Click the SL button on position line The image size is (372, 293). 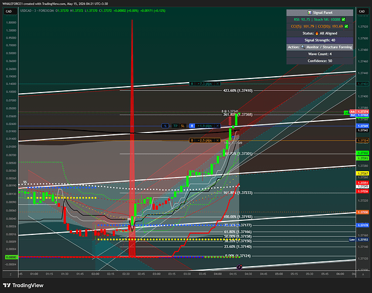pos(183,126)
